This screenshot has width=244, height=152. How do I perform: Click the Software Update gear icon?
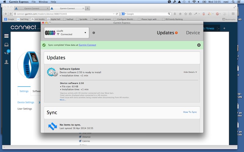[x=52, y=72]
